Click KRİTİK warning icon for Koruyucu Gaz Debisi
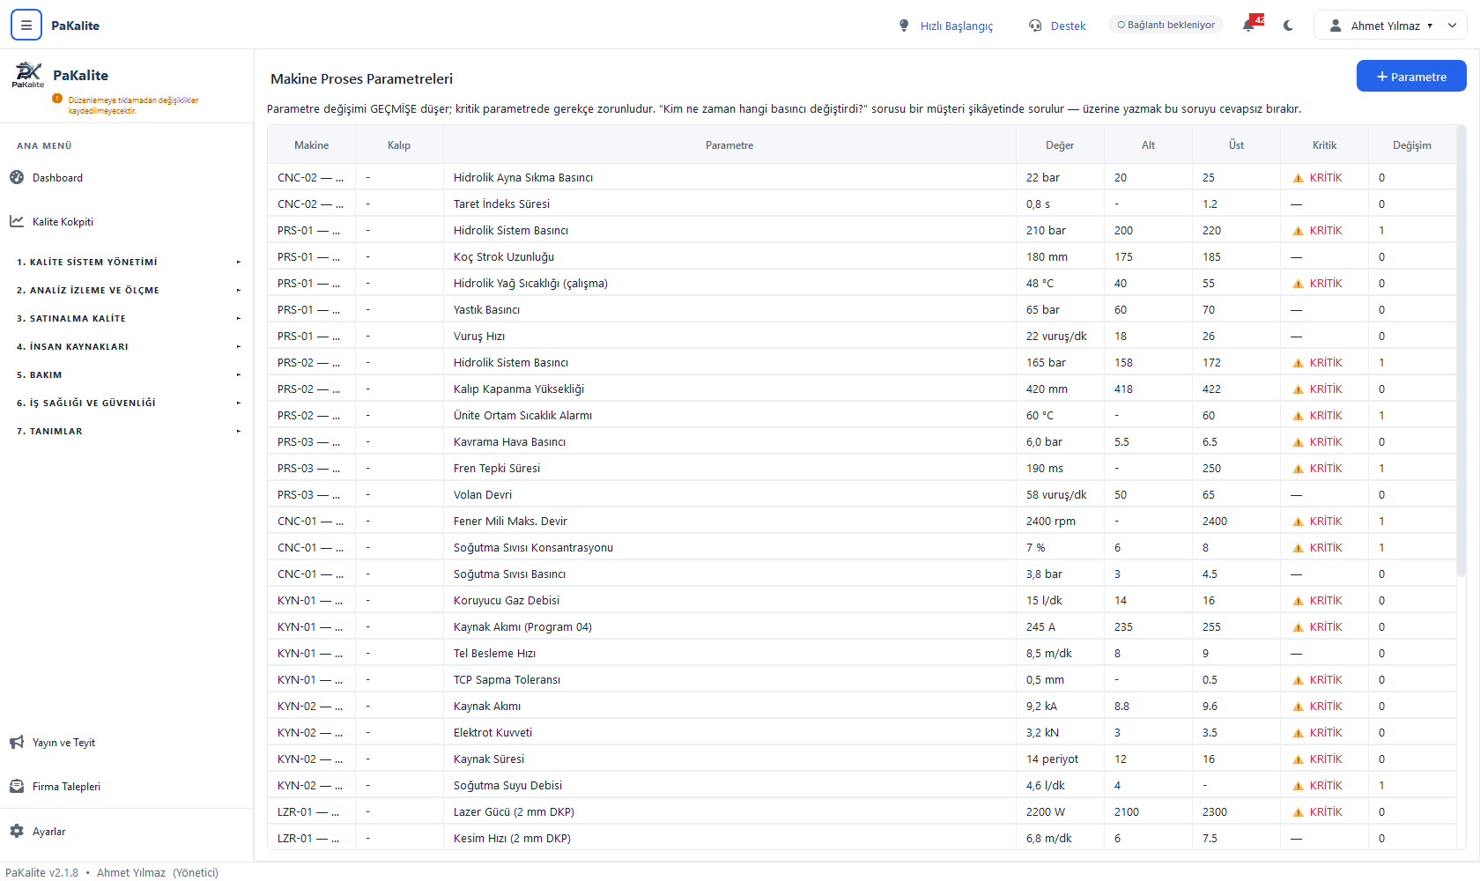Viewport: 1480px width, 881px height. point(1298,601)
